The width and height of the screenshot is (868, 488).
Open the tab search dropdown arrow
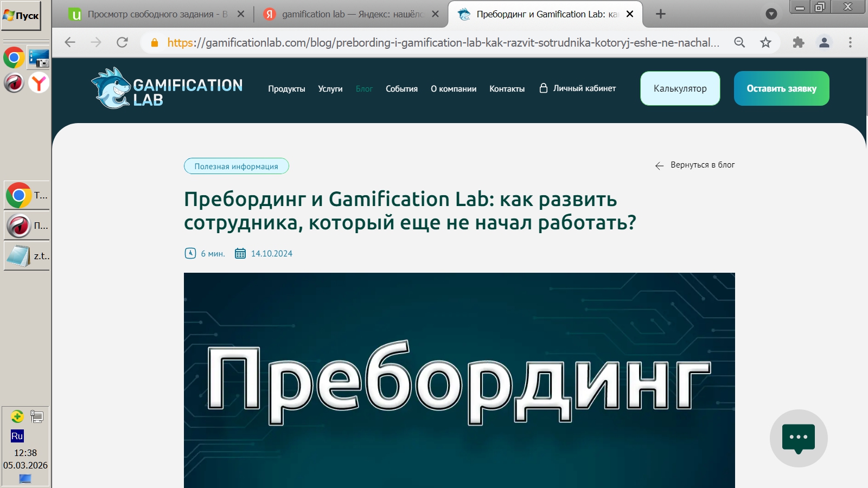pos(771,14)
